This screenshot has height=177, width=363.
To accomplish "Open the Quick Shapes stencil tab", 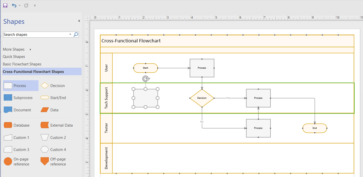I will [x=14, y=56].
